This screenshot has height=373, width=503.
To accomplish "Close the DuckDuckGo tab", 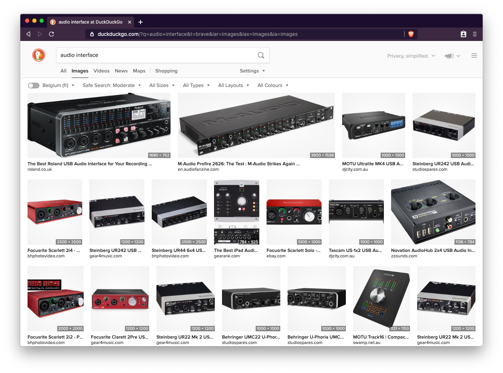I will (x=130, y=22).
